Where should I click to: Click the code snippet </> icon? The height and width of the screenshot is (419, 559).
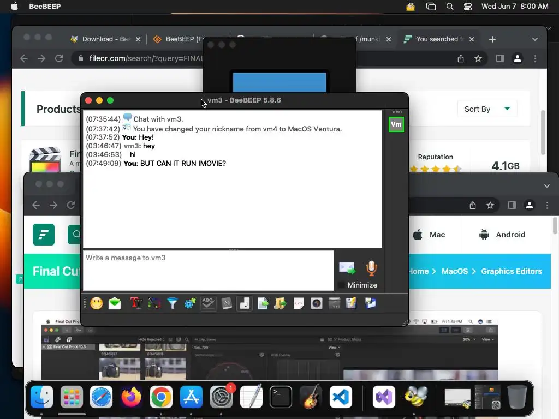point(299,303)
